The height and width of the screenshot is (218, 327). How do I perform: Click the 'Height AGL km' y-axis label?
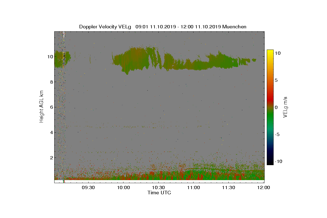(x=41, y=107)
